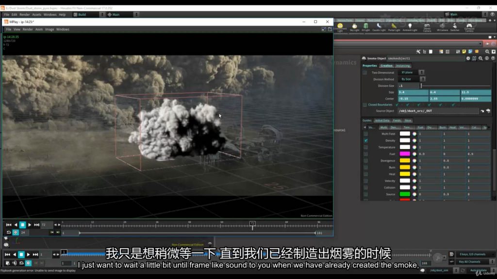Click the Stereo Camera shelf tool

coord(427,28)
